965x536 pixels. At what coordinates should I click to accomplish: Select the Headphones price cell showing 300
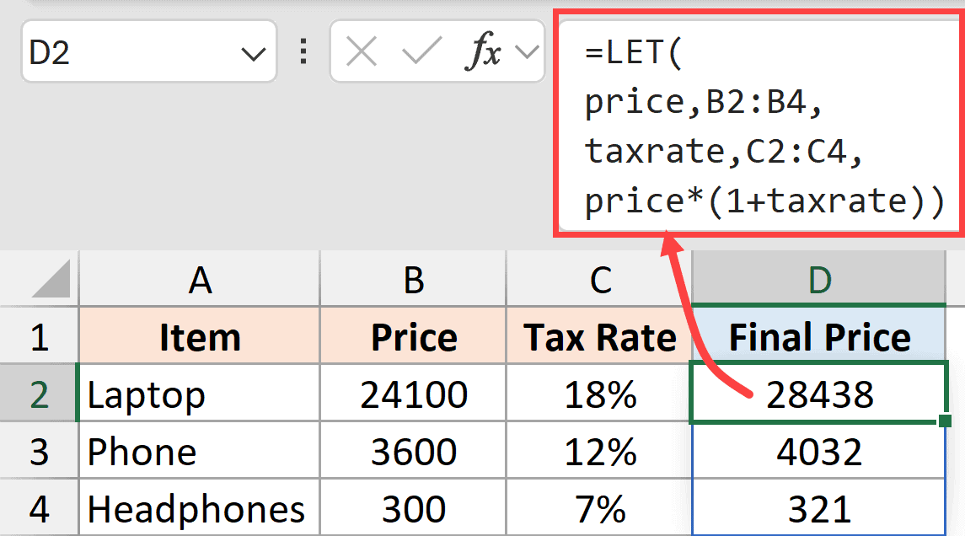pyautogui.click(x=413, y=508)
